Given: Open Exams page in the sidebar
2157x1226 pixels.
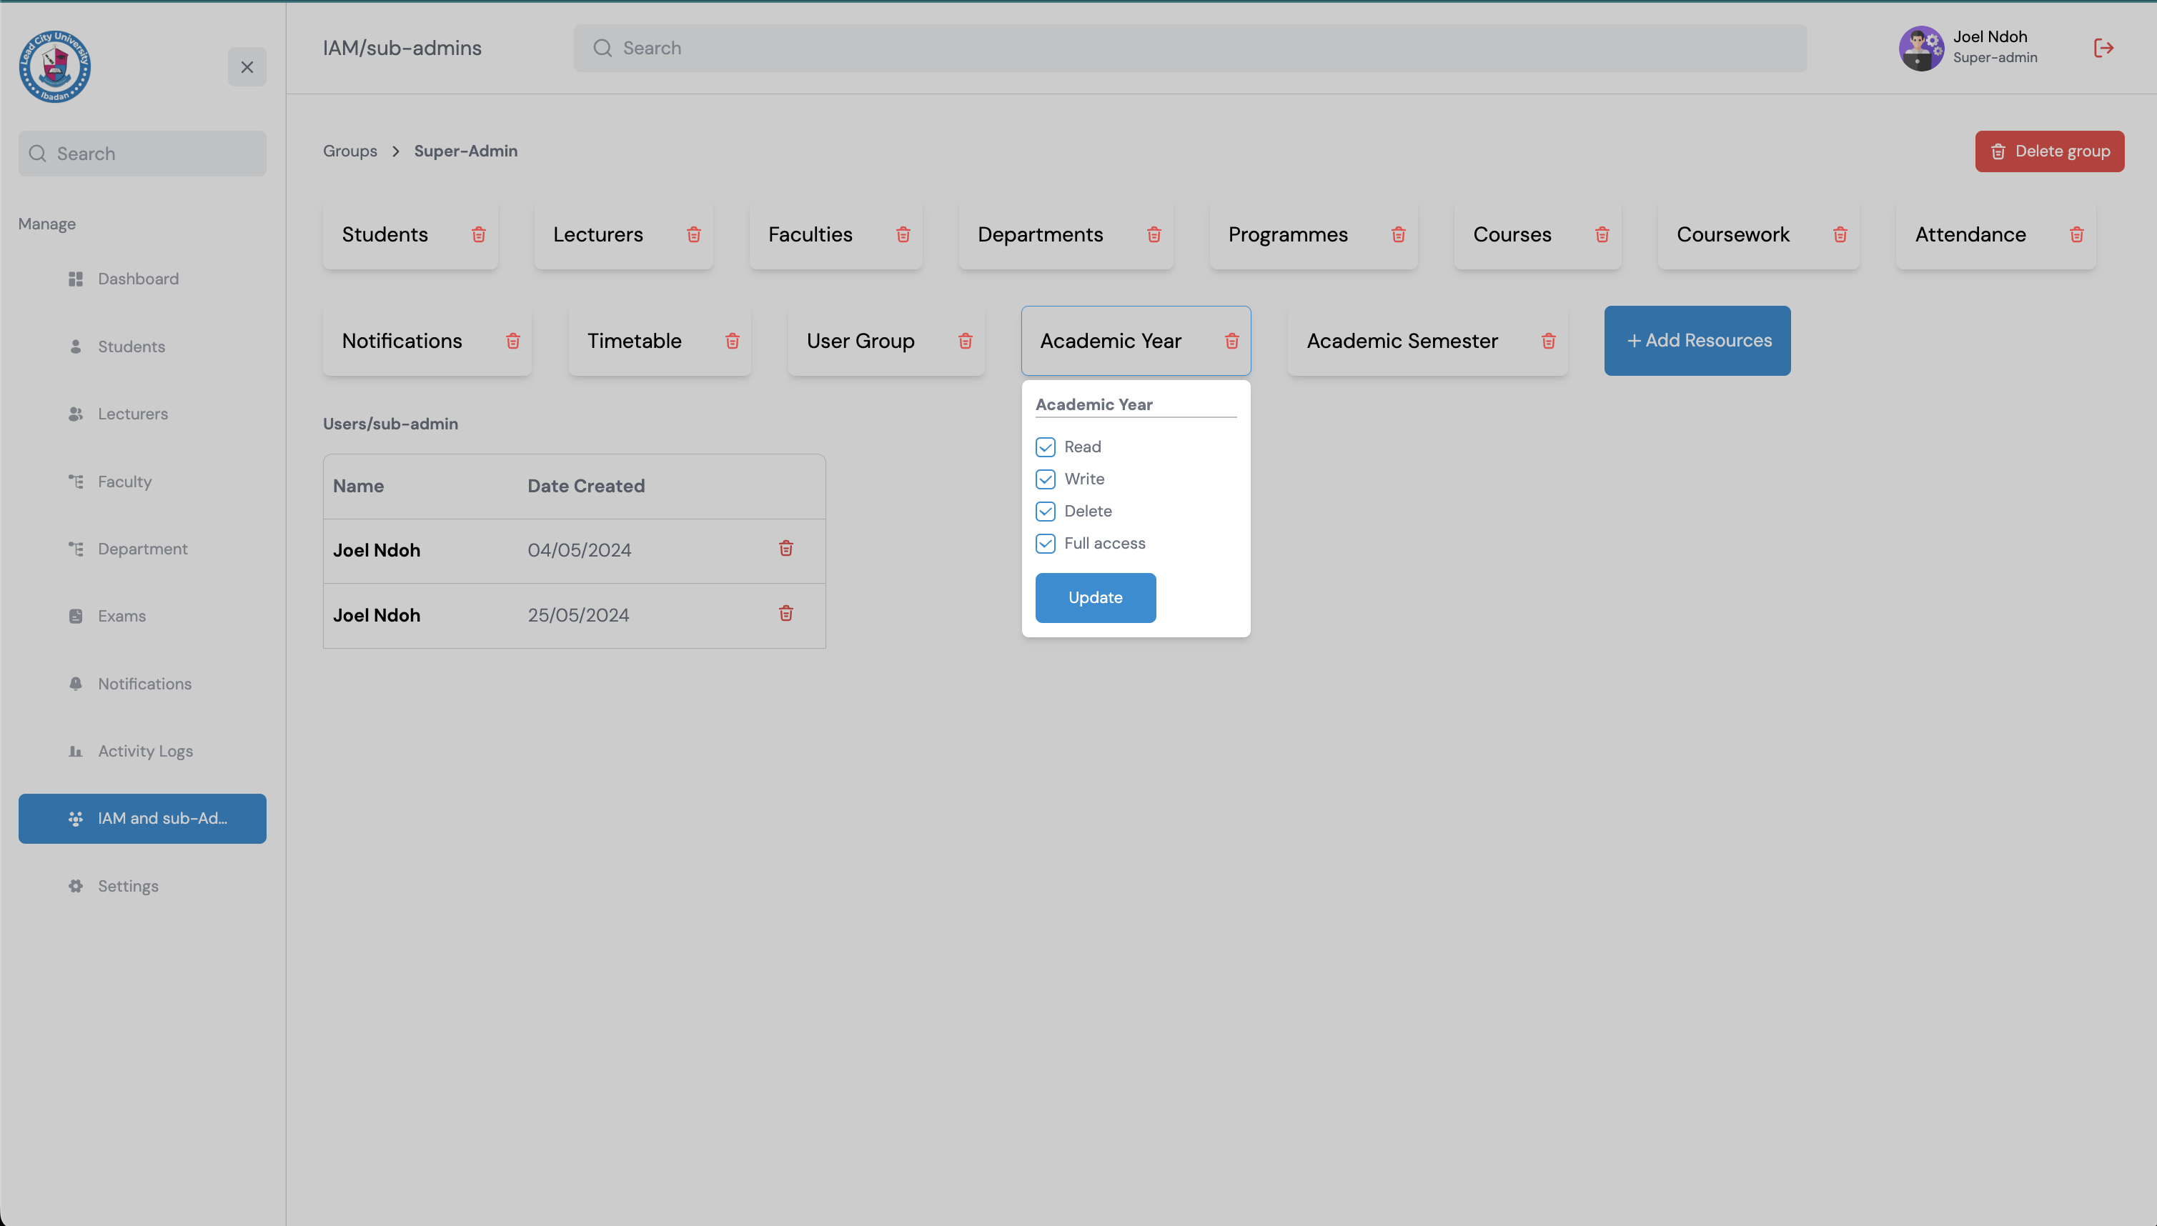Looking at the screenshot, I should coord(142,617).
